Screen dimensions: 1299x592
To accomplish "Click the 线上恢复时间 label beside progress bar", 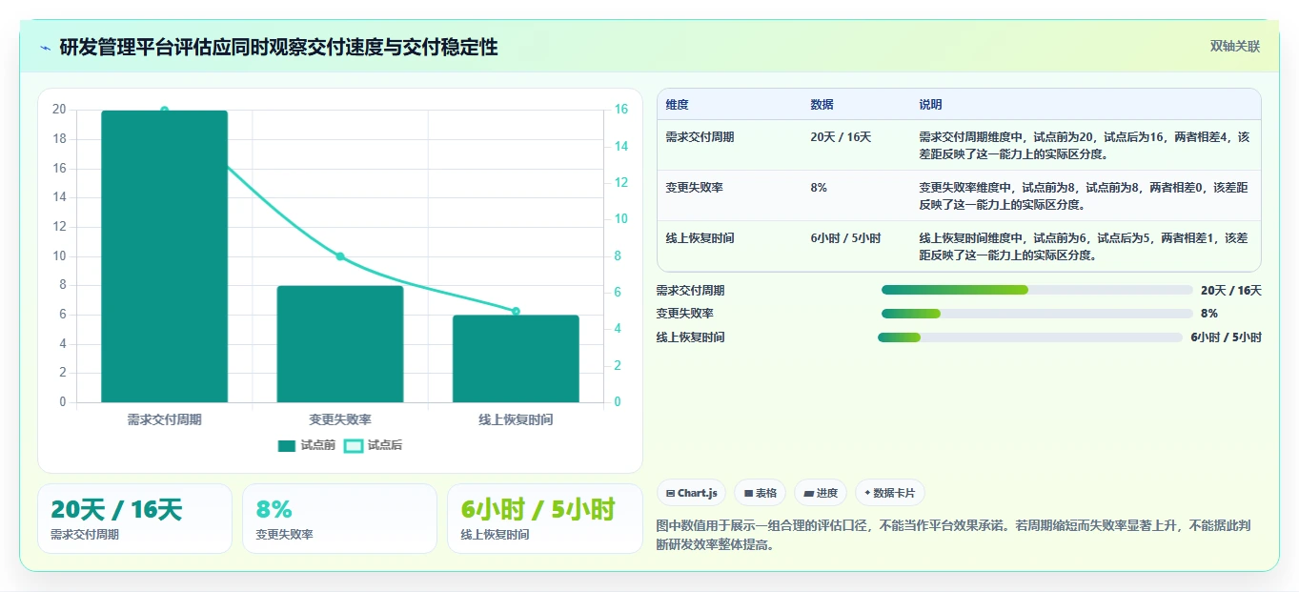I will click(x=691, y=337).
